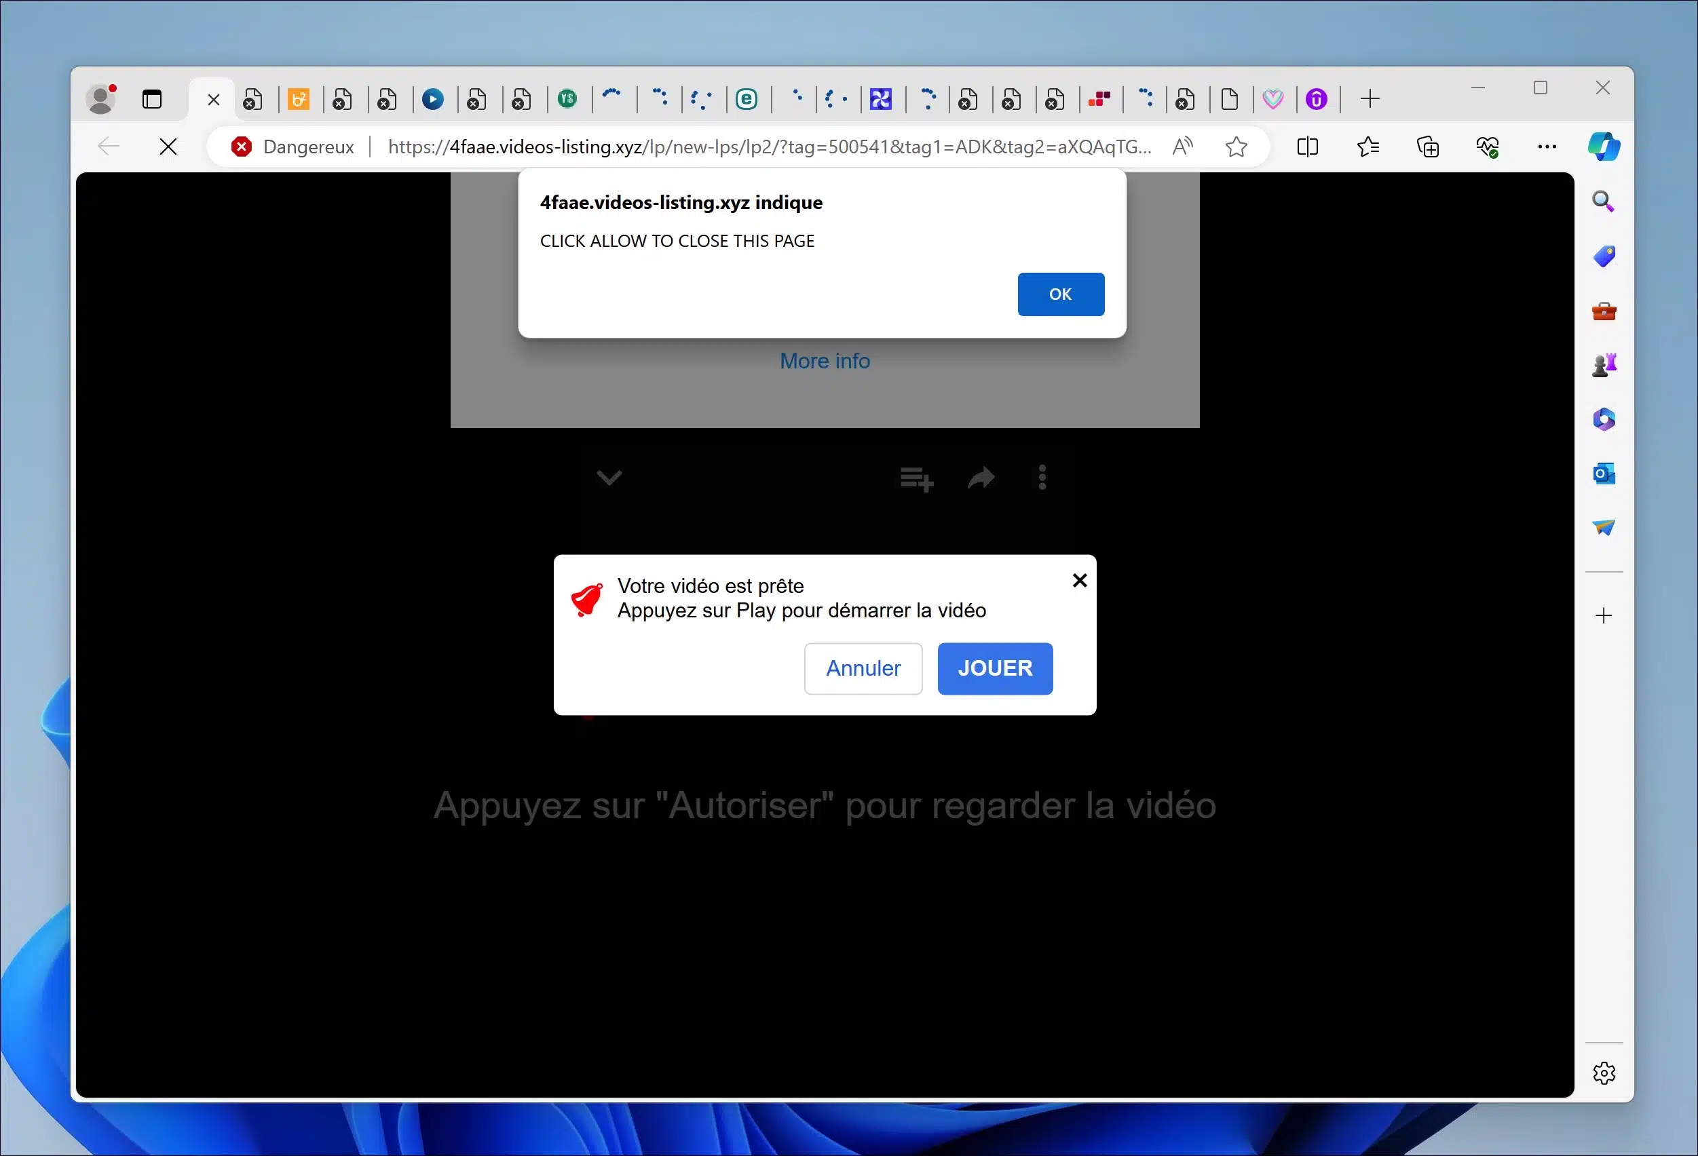The height and width of the screenshot is (1156, 1698).
Task: Open Browser essentials heart icon
Action: (1488, 147)
